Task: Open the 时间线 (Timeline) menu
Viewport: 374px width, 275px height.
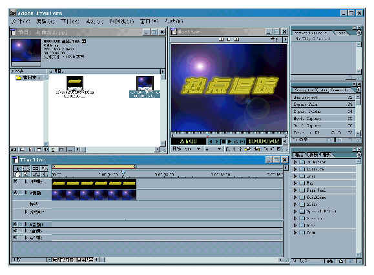Action: (x=121, y=21)
